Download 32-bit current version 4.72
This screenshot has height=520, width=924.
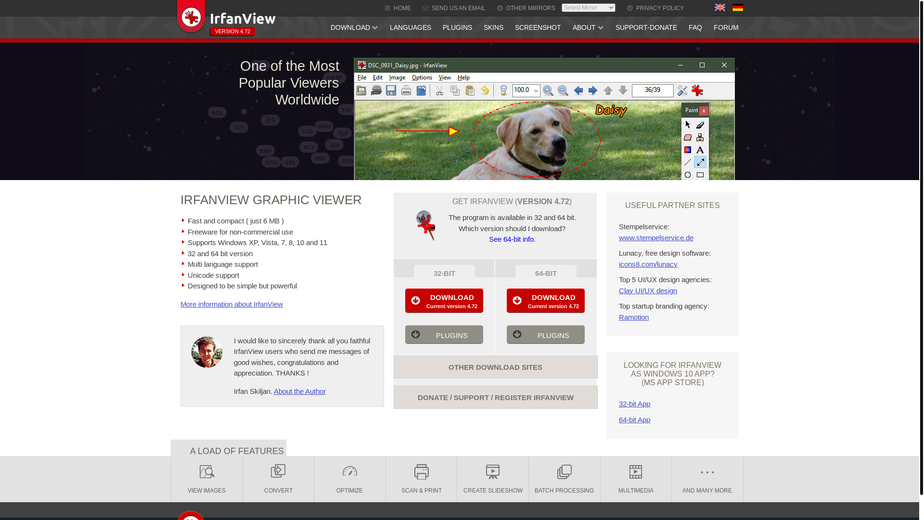click(444, 301)
